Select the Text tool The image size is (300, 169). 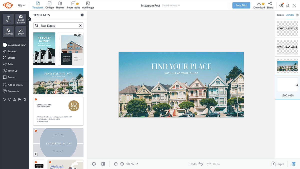[x=8, y=19]
